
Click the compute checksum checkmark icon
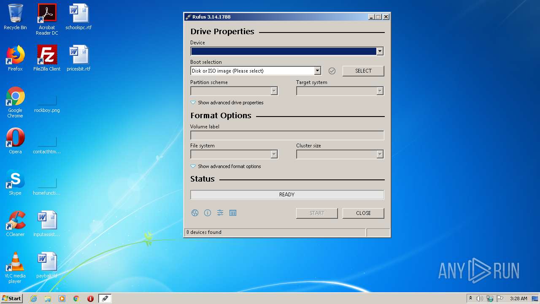[332, 71]
